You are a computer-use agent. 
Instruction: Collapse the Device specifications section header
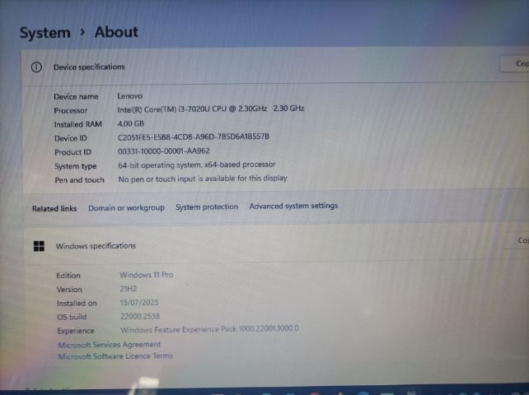click(x=275, y=67)
